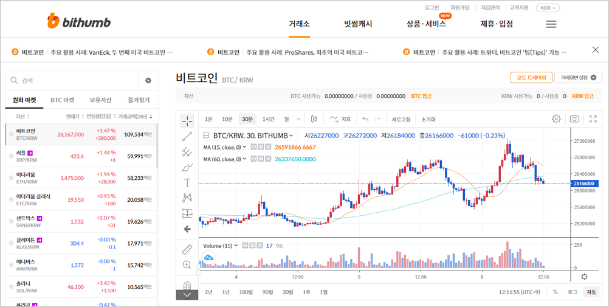Click the KRW 입금 link

(583, 96)
